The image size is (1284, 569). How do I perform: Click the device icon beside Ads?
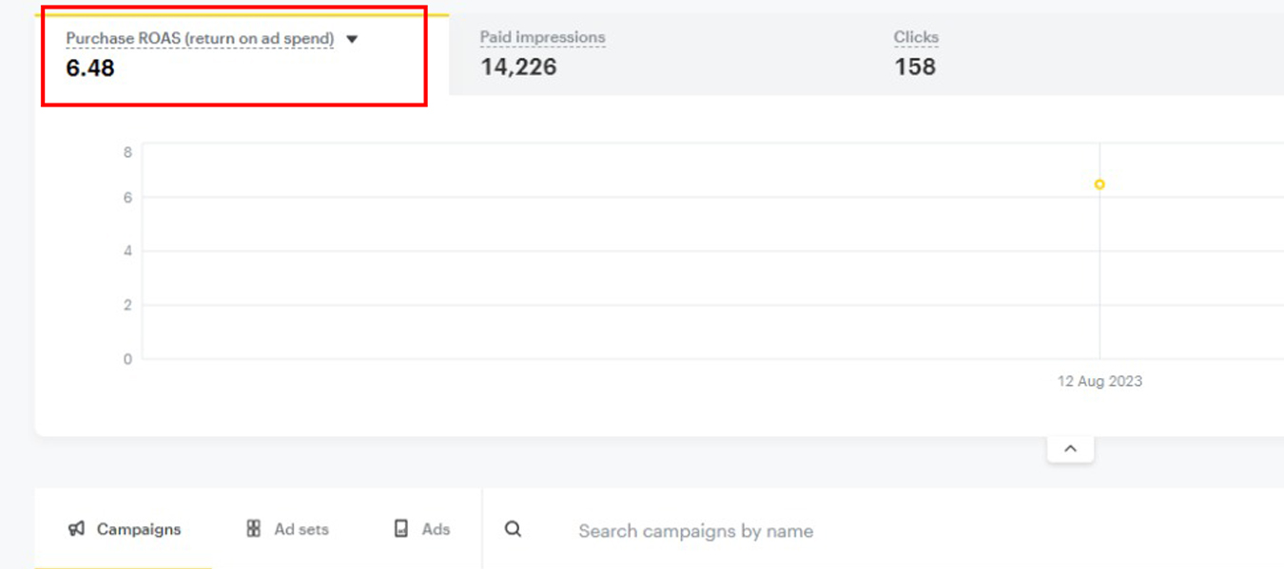pyautogui.click(x=401, y=529)
